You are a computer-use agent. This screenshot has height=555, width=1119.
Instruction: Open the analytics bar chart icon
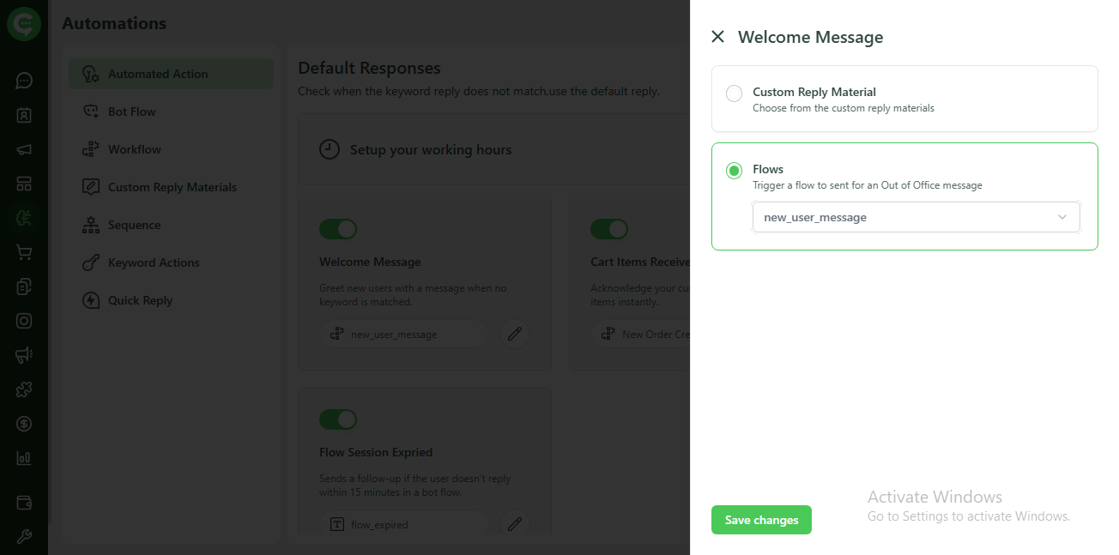click(24, 457)
